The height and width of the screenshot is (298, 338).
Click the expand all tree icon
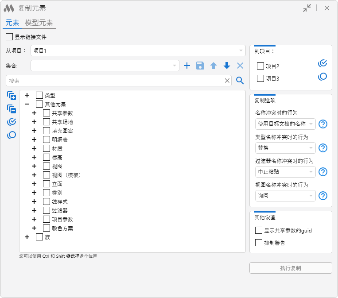pyautogui.click(x=12, y=96)
